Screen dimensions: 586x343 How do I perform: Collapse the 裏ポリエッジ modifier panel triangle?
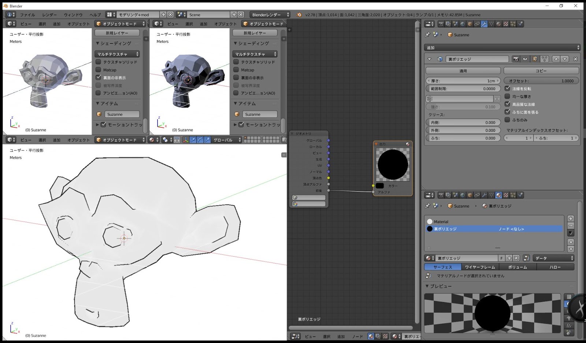point(429,59)
